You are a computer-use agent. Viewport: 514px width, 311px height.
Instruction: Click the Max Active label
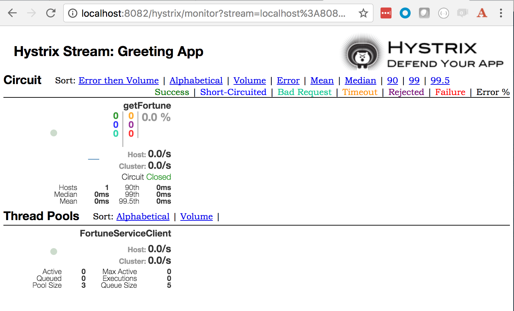(120, 272)
